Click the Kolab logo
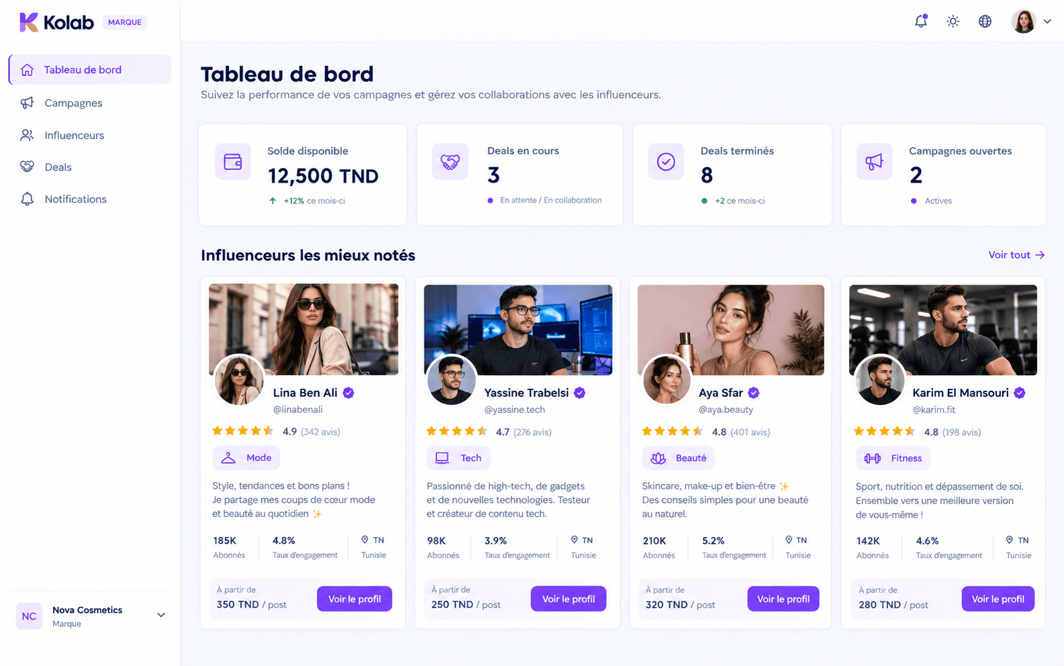Viewport: 1064px width, 666px height. (57, 22)
